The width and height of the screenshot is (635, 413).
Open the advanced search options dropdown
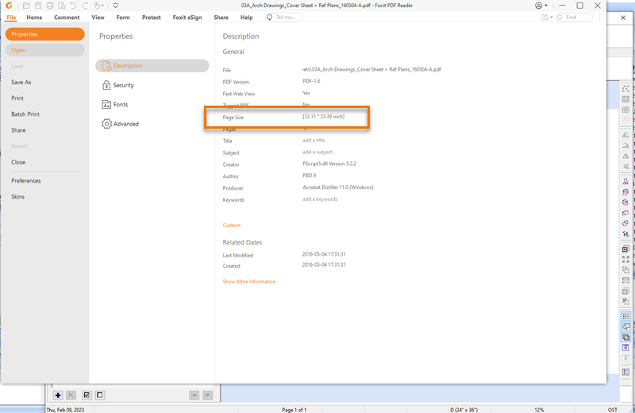pos(547,17)
